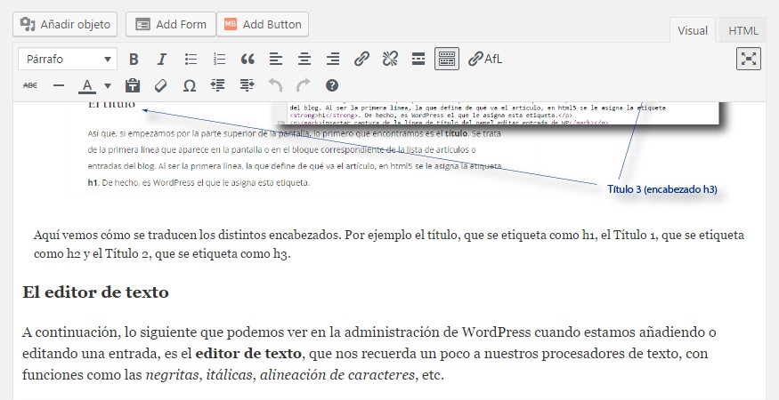
Task: Click the label 'Título 3 (encabezado h3)'
Action: coord(662,189)
